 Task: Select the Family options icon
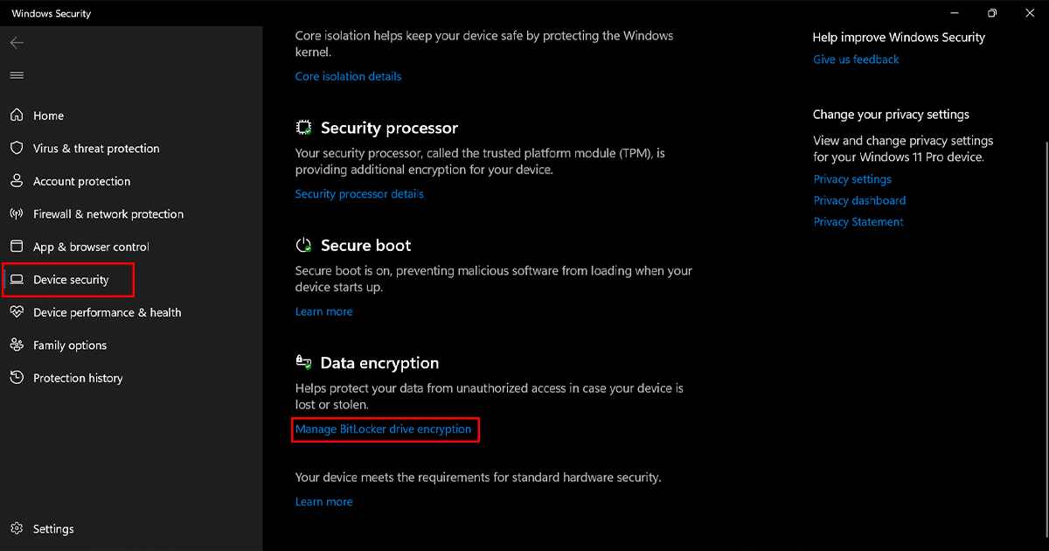[x=17, y=345]
